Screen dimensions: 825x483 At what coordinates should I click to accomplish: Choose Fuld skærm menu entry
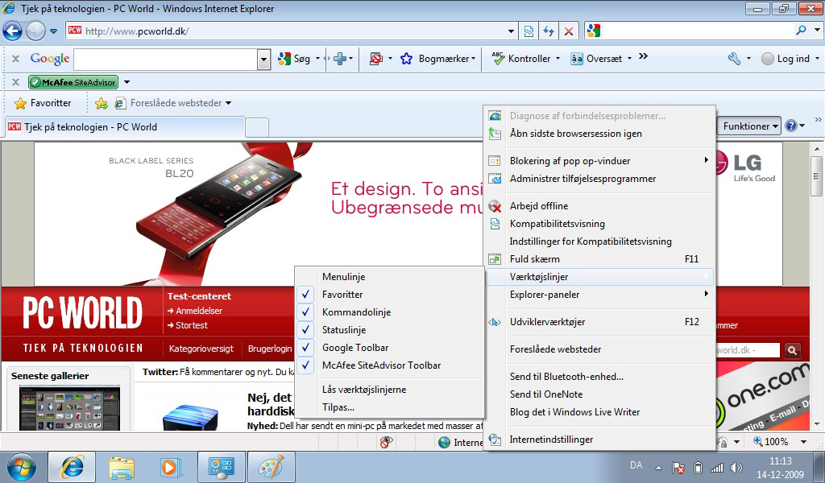pos(534,259)
